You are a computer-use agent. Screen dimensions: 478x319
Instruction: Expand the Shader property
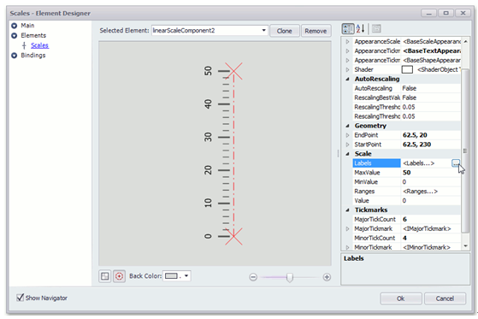tap(347, 69)
